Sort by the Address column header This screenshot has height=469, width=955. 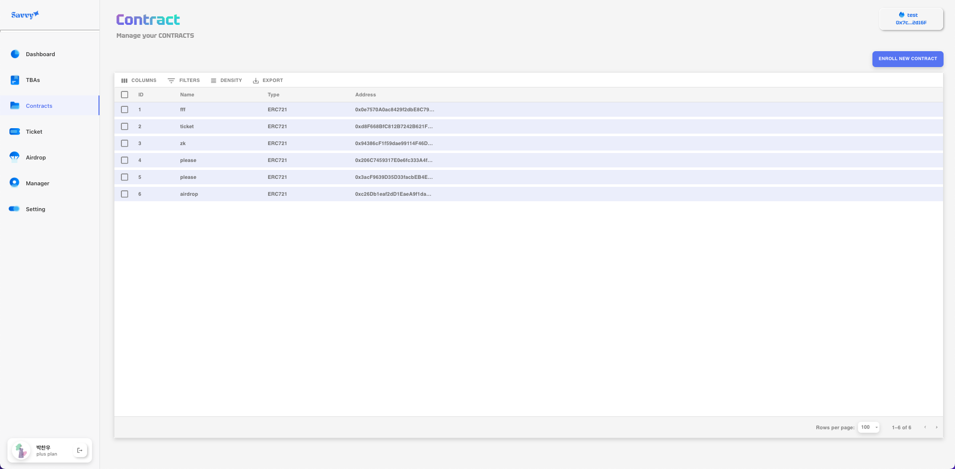366,94
